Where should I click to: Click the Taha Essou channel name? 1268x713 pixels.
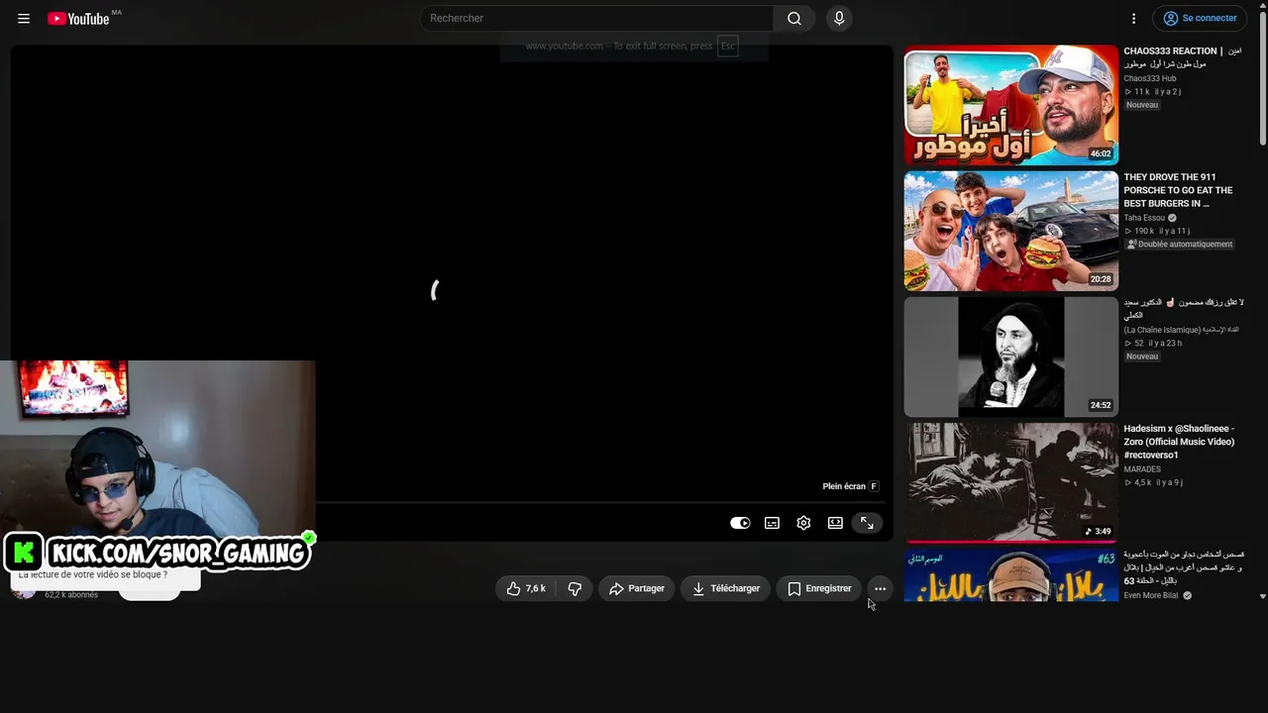click(1144, 218)
